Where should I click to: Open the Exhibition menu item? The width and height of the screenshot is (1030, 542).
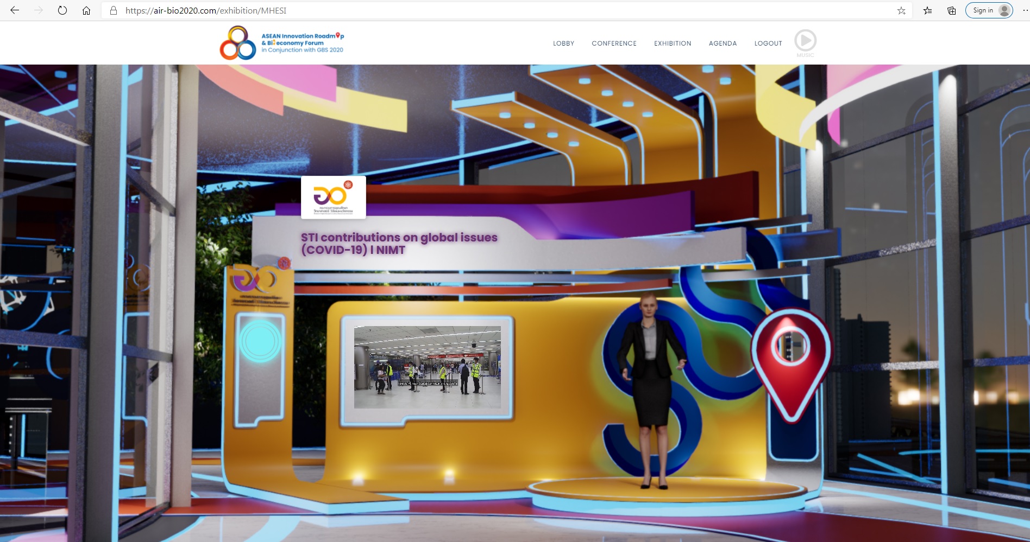click(673, 43)
